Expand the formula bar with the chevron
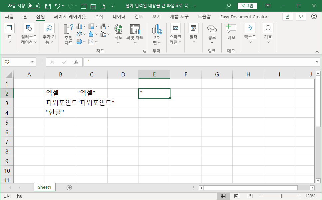This screenshot has width=322, height=200. (x=317, y=62)
